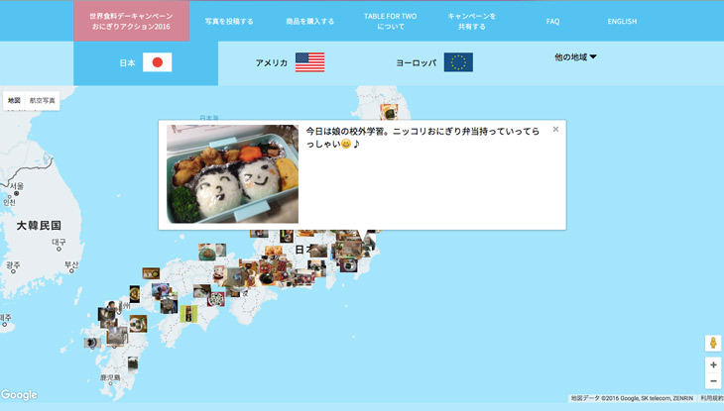724x411 pixels.
Task: Select the 日本 region tab
Action: pos(127,62)
